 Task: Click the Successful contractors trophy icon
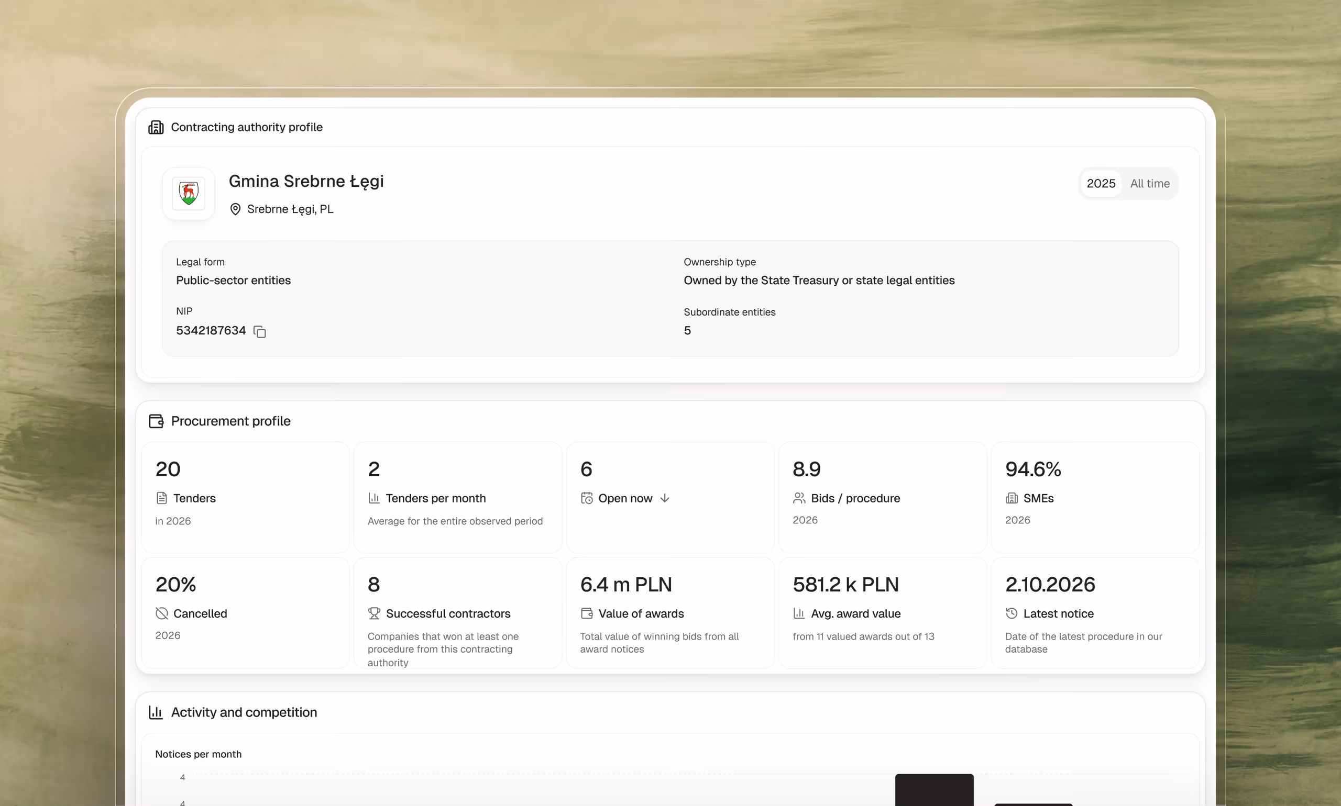pyautogui.click(x=374, y=613)
